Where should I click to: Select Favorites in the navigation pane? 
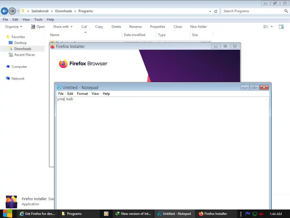coord(18,37)
